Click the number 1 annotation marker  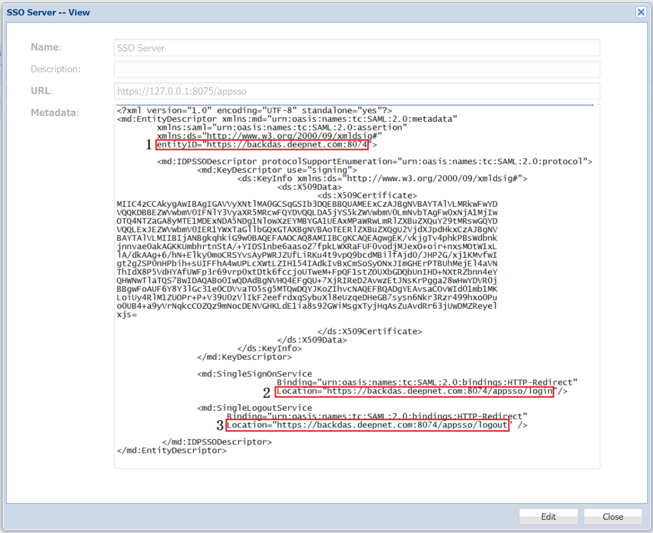[x=149, y=145]
